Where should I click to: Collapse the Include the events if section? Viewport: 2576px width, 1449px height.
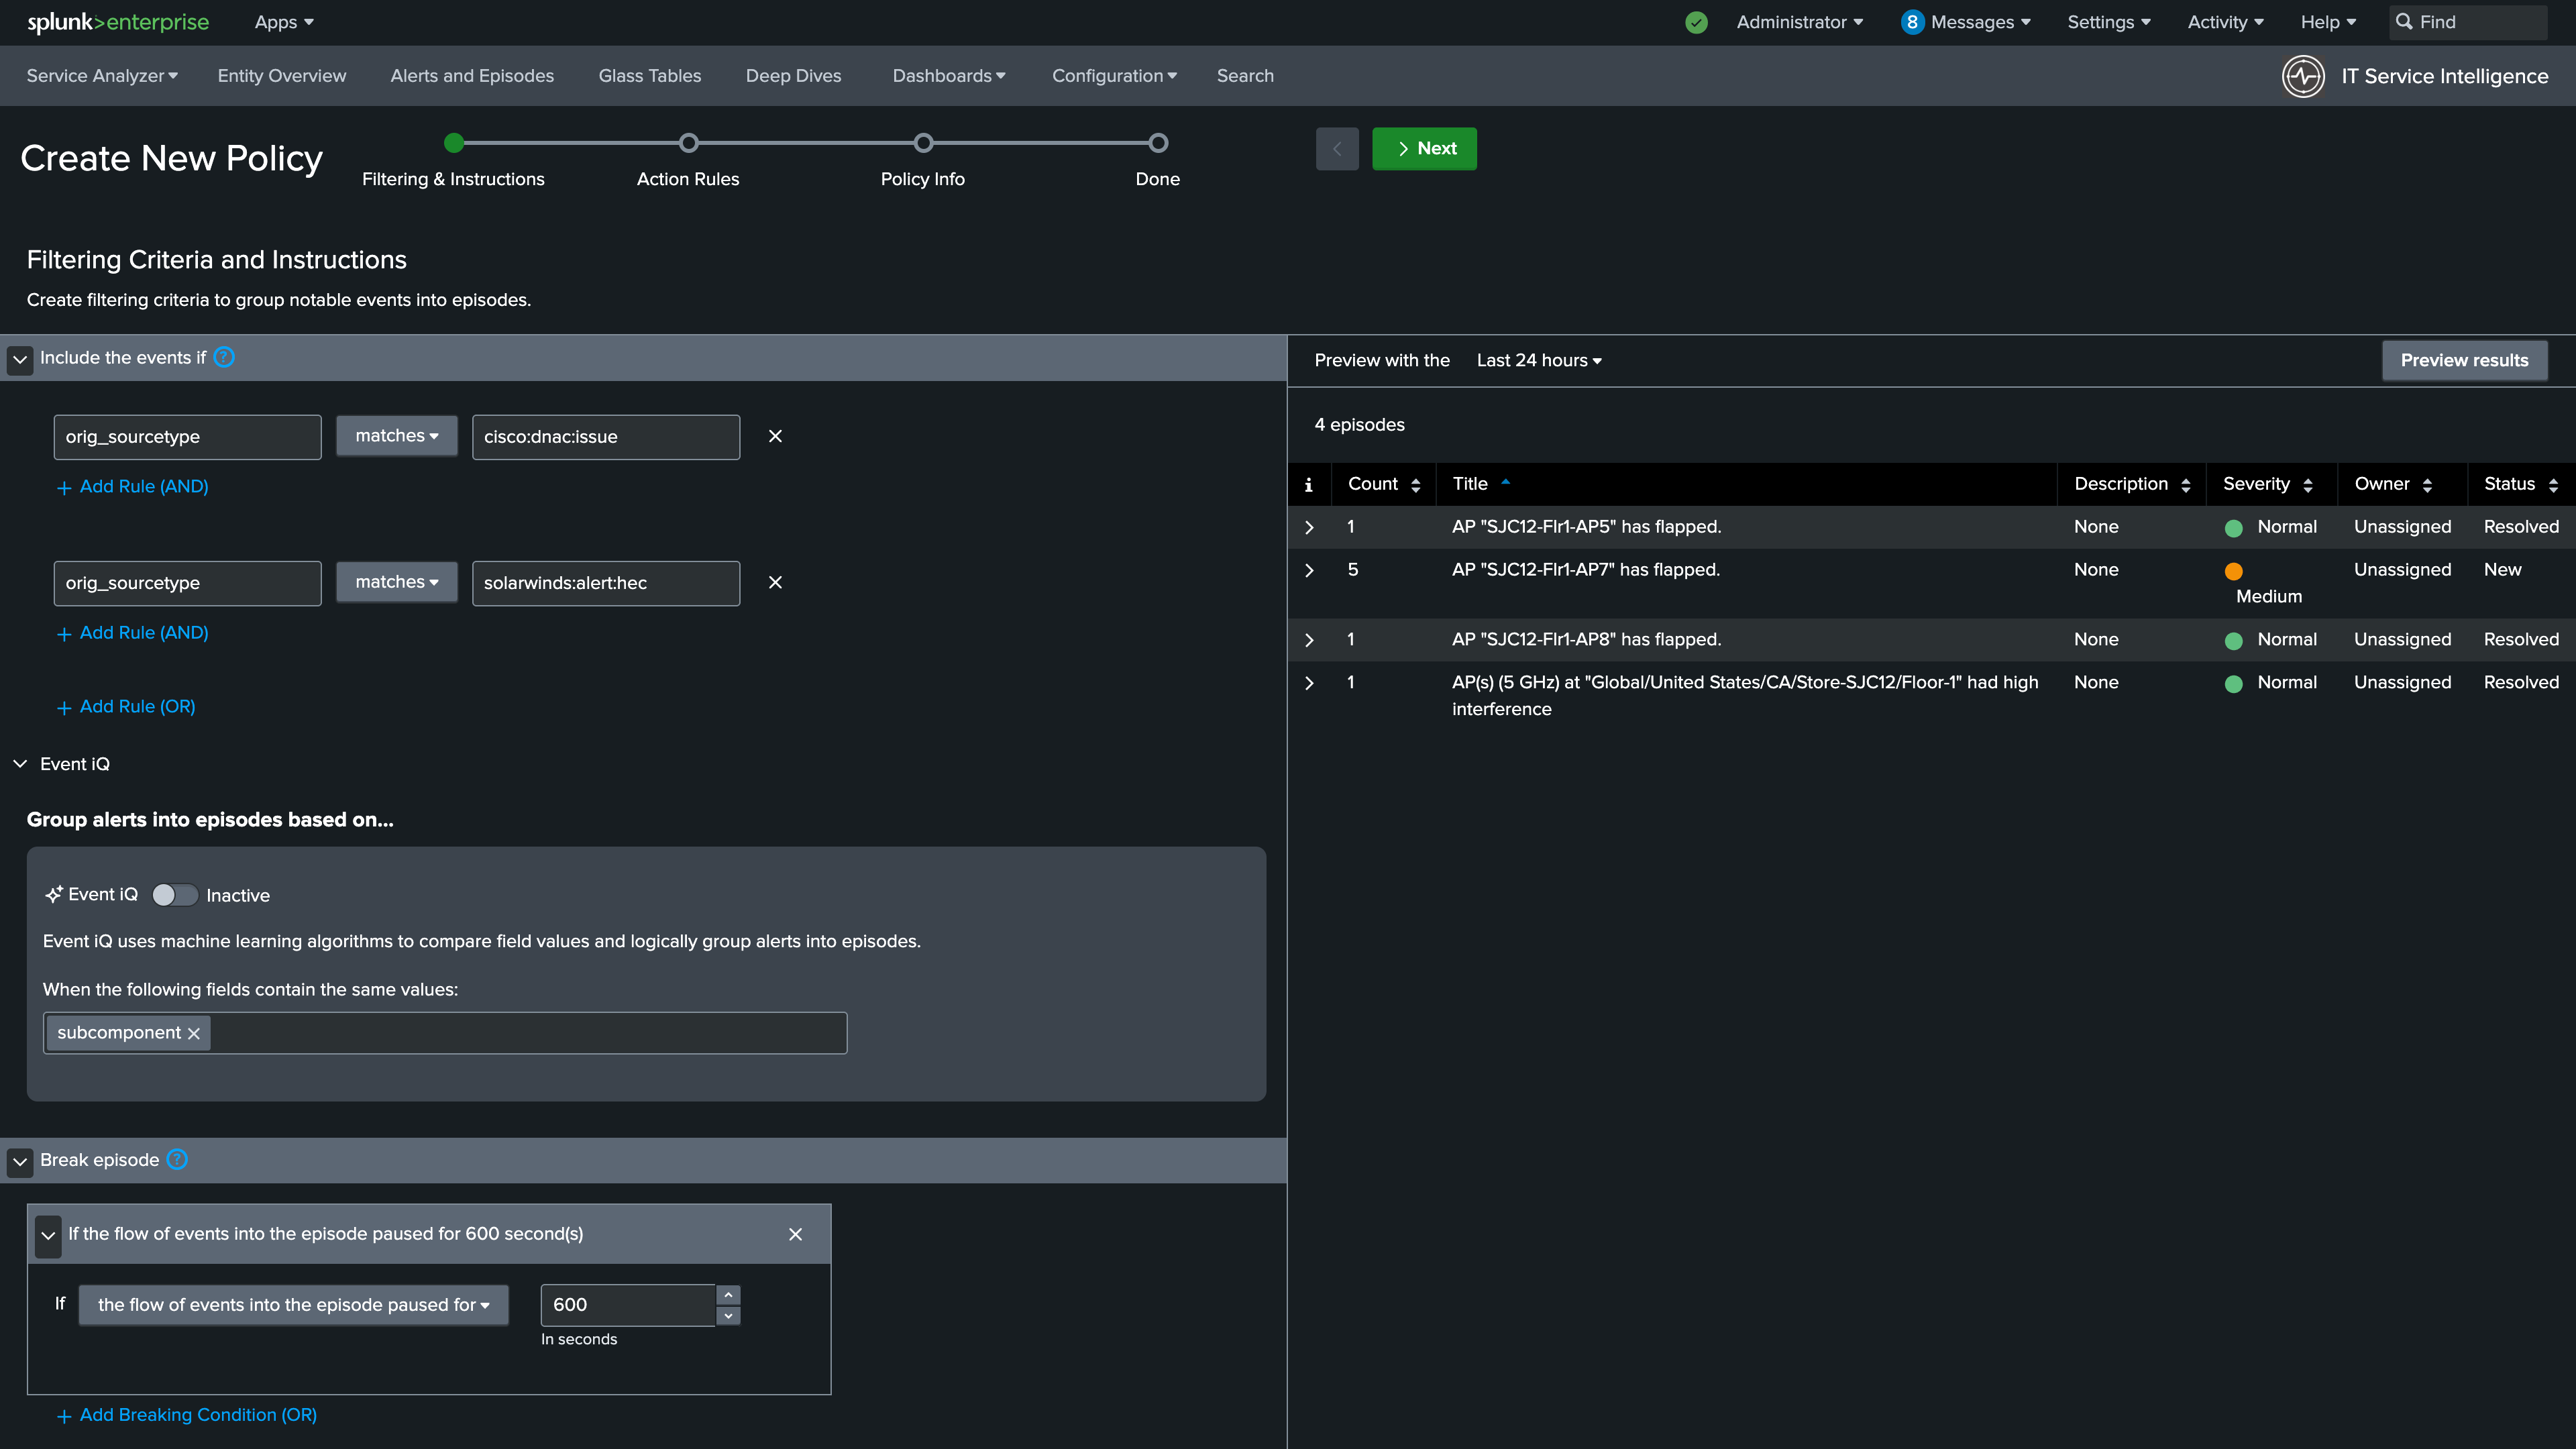(x=20, y=359)
